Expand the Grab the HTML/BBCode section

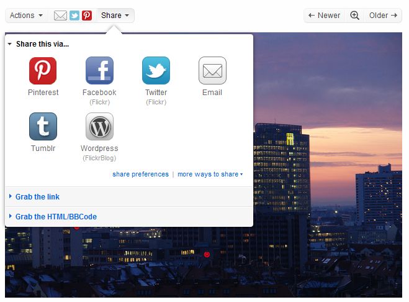(x=56, y=217)
